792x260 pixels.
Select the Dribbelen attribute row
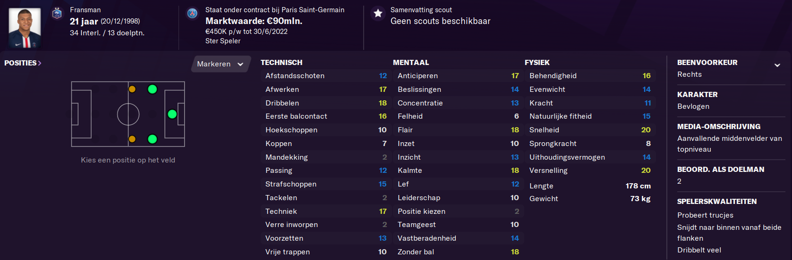coord(326,103)
